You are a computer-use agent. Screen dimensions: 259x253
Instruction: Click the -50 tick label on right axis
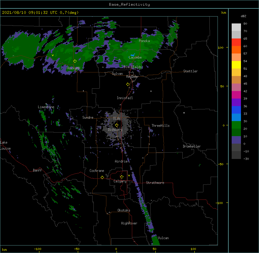221,164
